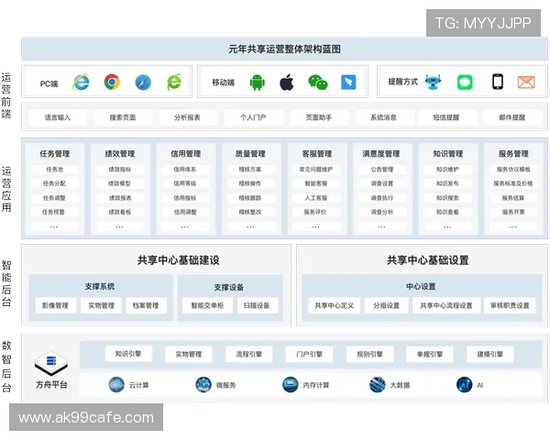Click the 信用管理 column heading
Screen dimensions: 550x440
click(x=185, y=154)
